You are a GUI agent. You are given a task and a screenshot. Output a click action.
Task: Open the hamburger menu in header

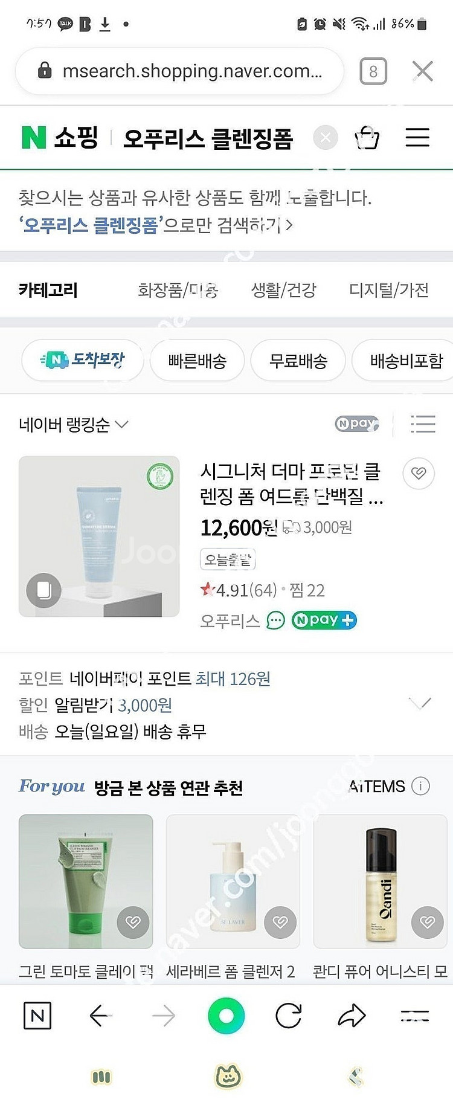coord(417,138)
